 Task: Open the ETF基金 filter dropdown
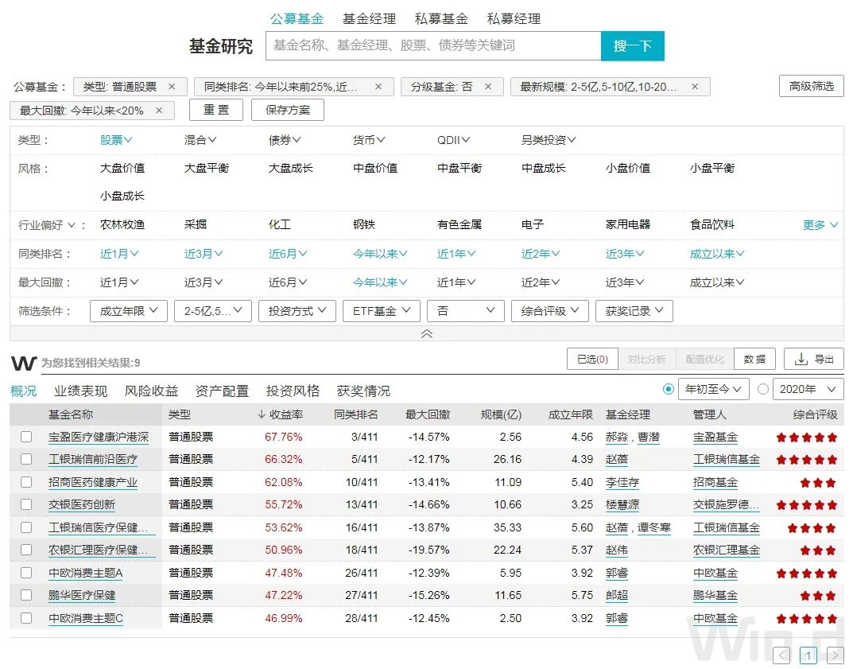point(382,311)
